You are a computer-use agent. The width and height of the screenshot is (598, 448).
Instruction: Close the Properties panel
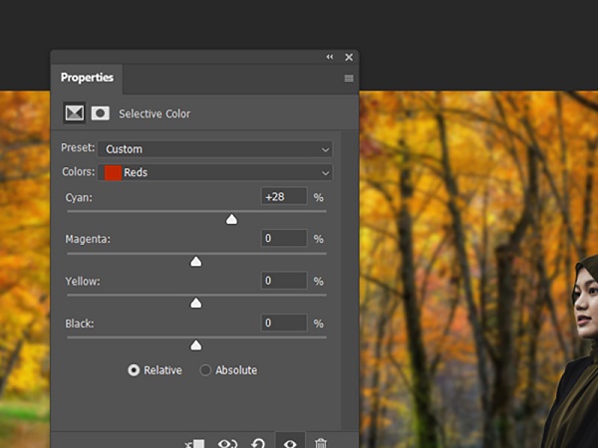(x=349, y=57)
